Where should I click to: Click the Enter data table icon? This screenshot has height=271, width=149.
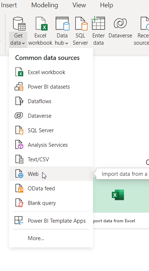(x=98, y=23)
